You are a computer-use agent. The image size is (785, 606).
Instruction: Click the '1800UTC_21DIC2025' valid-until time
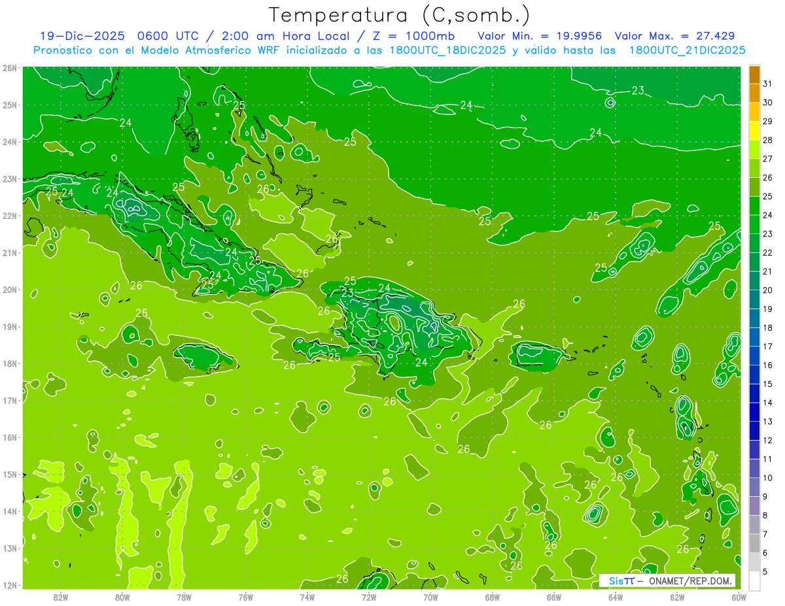pyautogui.click(x=687, y=50)
